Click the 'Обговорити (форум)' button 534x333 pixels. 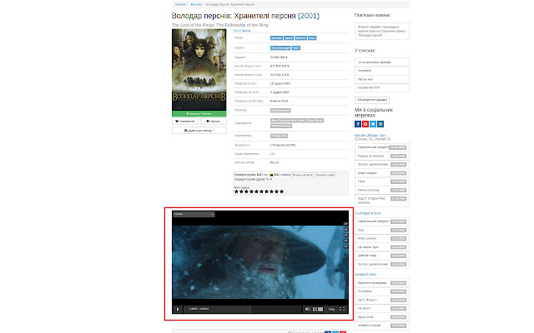pos(372,100)
